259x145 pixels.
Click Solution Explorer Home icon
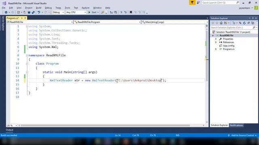pos(221,23)
